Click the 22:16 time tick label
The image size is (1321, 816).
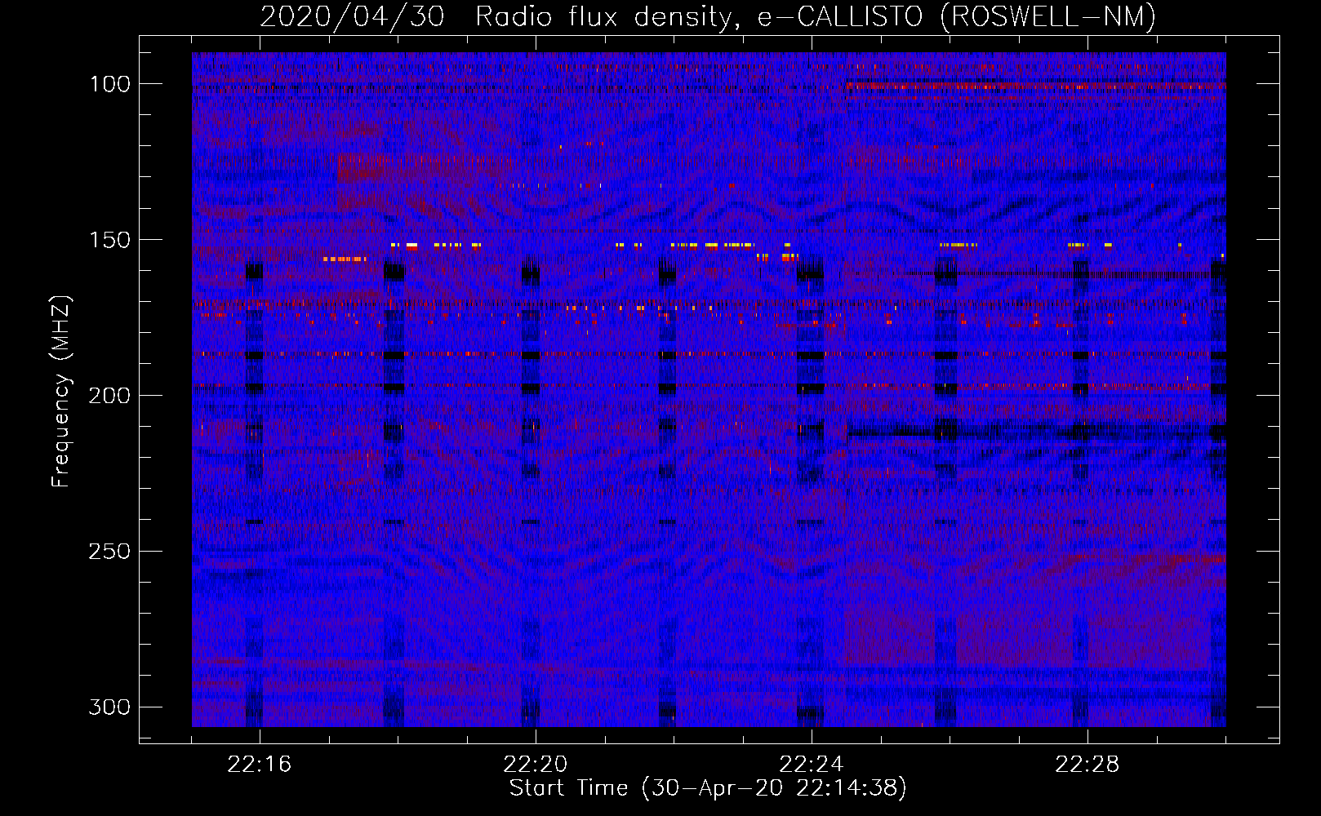260,765
